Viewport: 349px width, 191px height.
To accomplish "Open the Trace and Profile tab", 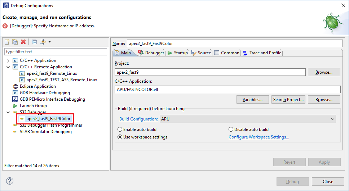I will click(265, 53).
